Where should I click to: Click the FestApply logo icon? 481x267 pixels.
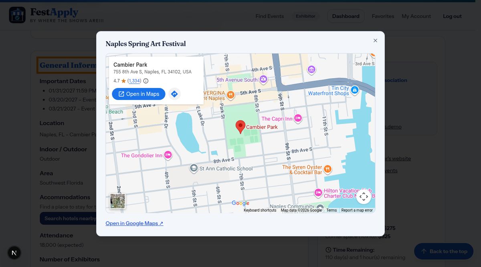[17, 15]
